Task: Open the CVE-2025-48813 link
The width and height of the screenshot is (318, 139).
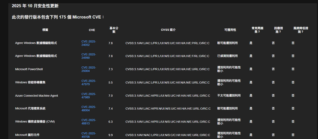Action: point(88,122)
